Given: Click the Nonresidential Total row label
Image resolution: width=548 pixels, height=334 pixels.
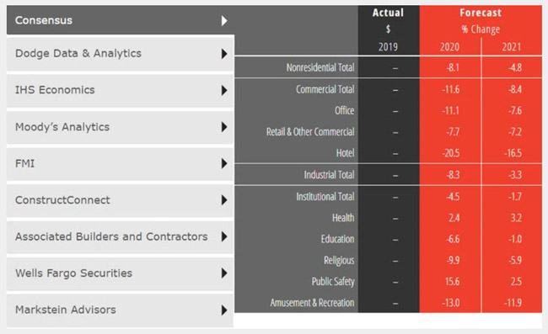Looking at the screenshot, I should pyautogui.click(x=320, y=67).
